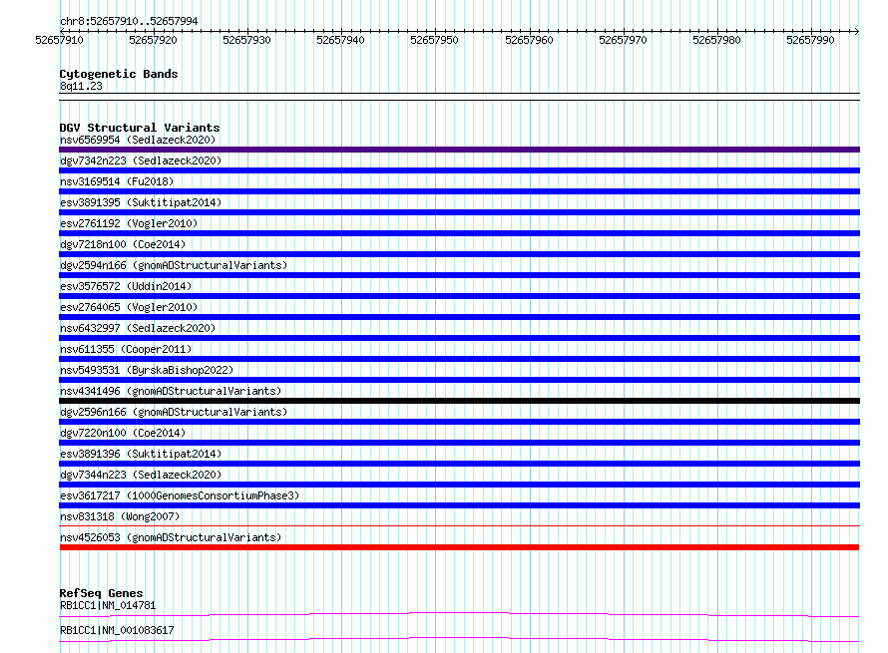Click the blue bar under esv3617217
The width and height of the screenshot is (888, 653).
pyautogui.click(x=459, y=505)
